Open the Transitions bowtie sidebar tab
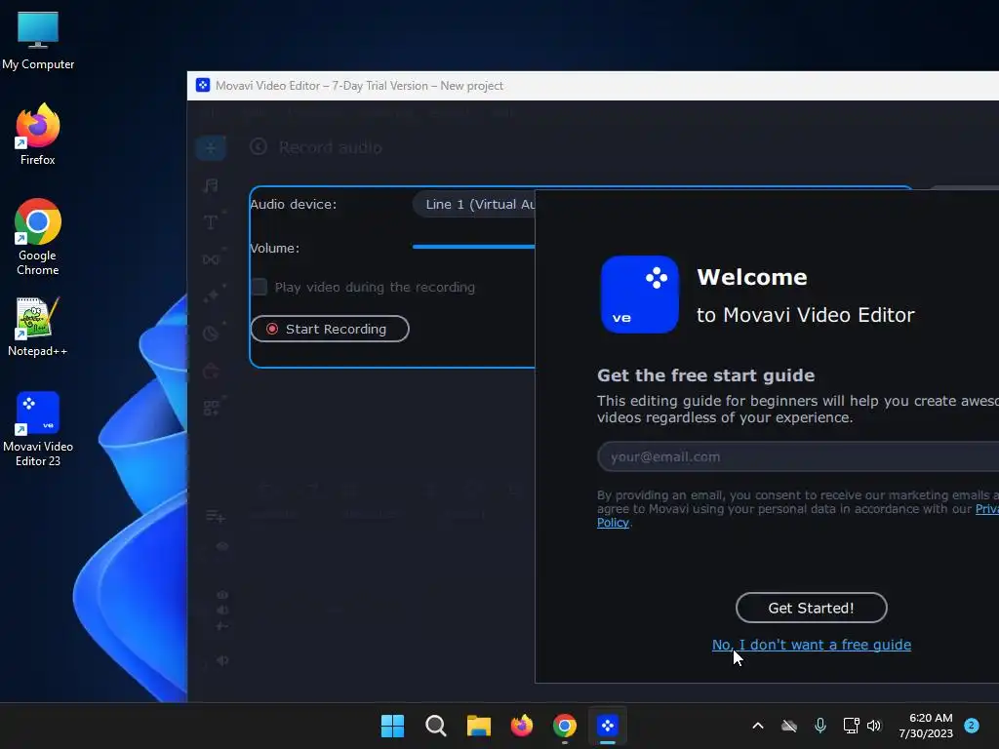This screenshot has height=749, width=999. click(211, 259)
